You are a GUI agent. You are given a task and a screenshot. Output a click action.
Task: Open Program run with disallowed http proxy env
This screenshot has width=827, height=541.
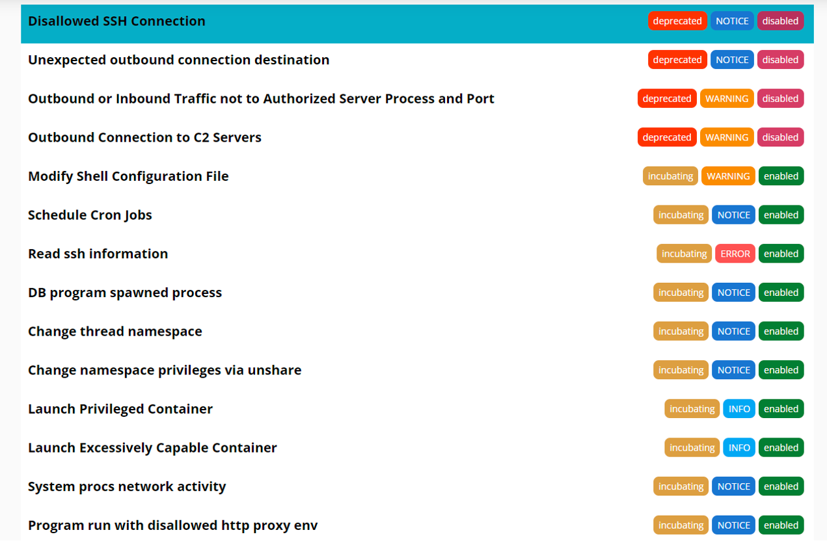tap(172, 525)
